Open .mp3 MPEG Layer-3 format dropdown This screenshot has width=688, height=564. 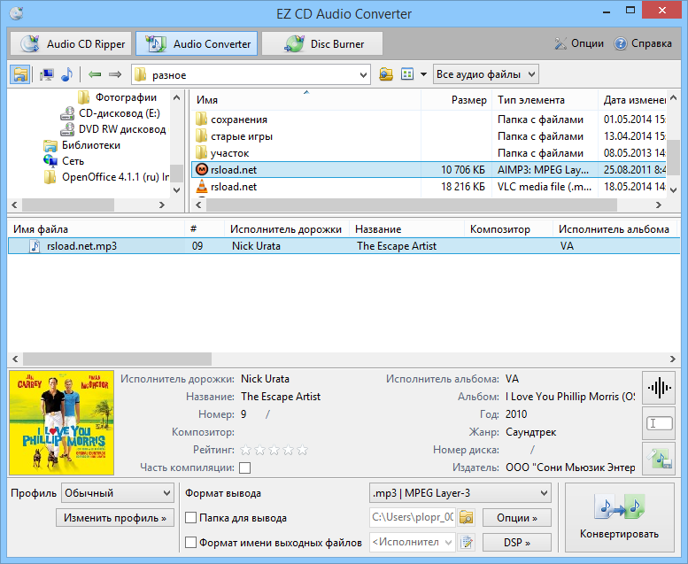[460, 493]
